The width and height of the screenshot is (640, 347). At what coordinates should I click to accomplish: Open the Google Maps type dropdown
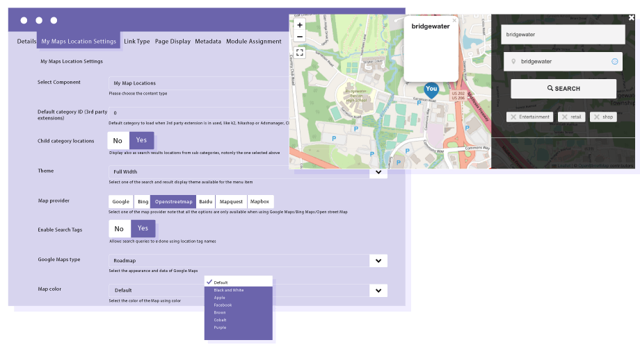[x=378, y=260]
